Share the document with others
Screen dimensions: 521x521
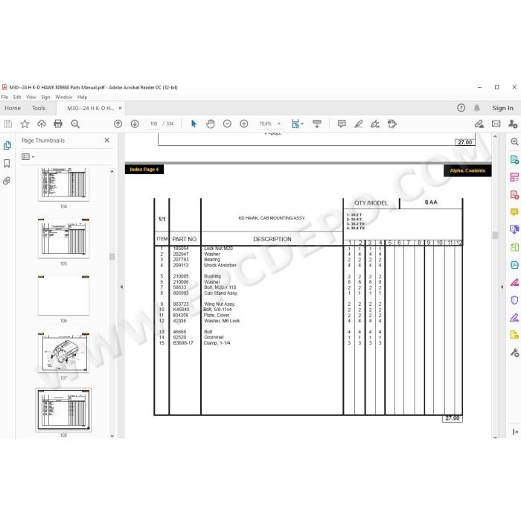tap(513, 124)
